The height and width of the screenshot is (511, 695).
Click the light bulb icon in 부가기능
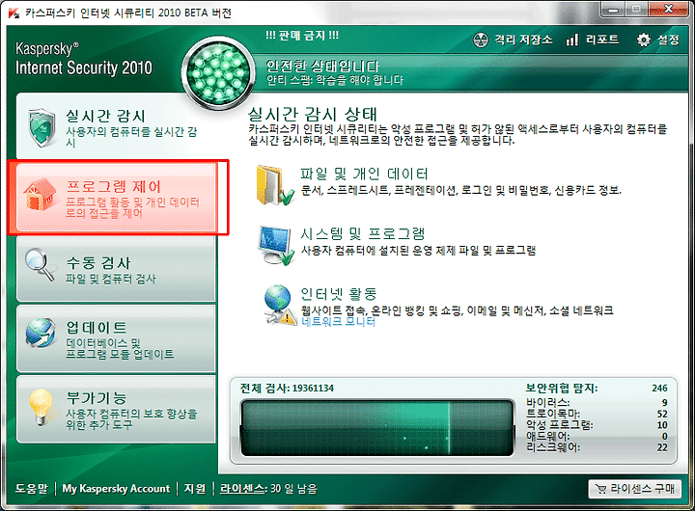pyautogui.click(x=42, y=407)
